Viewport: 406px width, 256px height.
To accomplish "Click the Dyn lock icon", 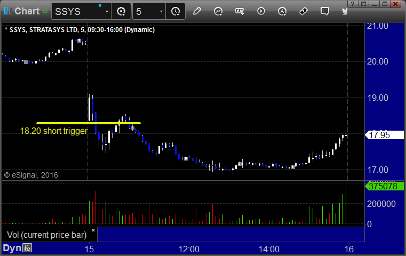I will 27,248.
